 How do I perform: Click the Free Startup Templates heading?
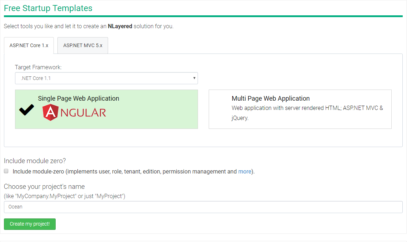coord(48,8)
